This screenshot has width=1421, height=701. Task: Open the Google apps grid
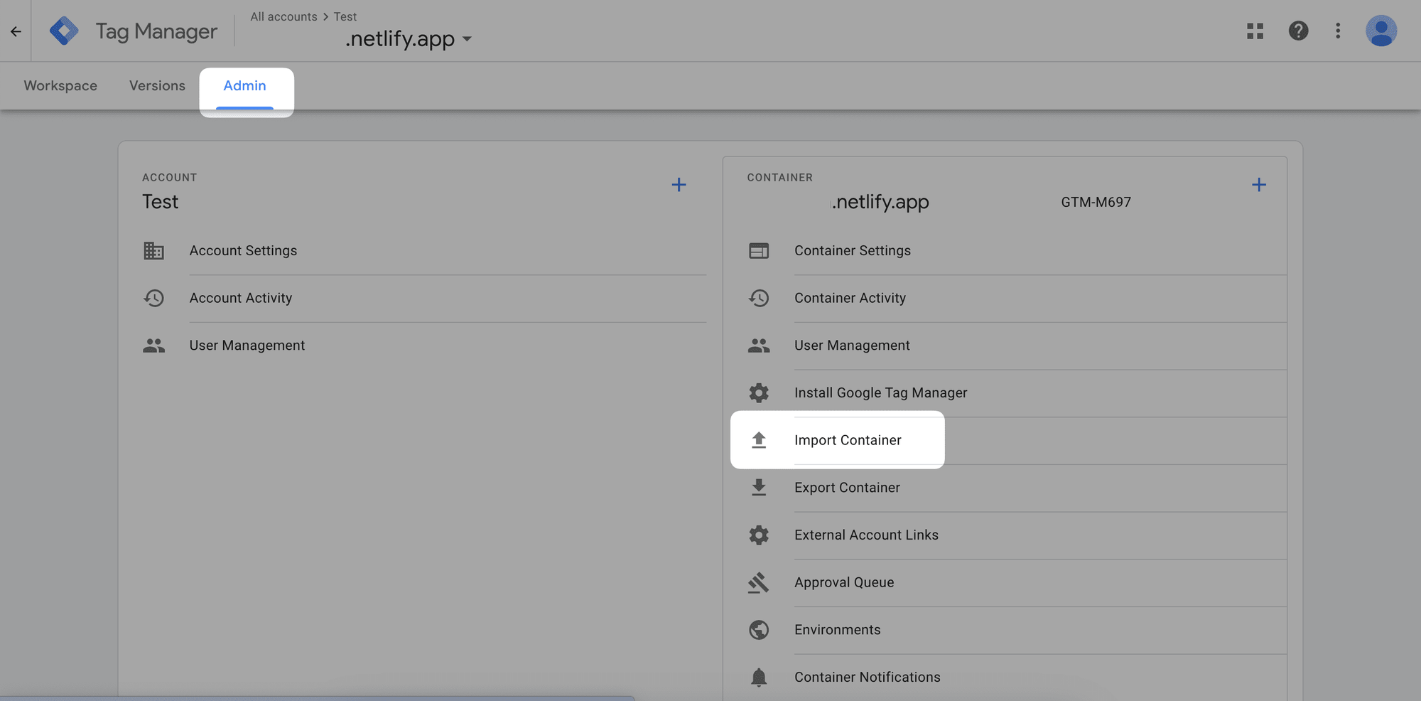point(1255,31)
